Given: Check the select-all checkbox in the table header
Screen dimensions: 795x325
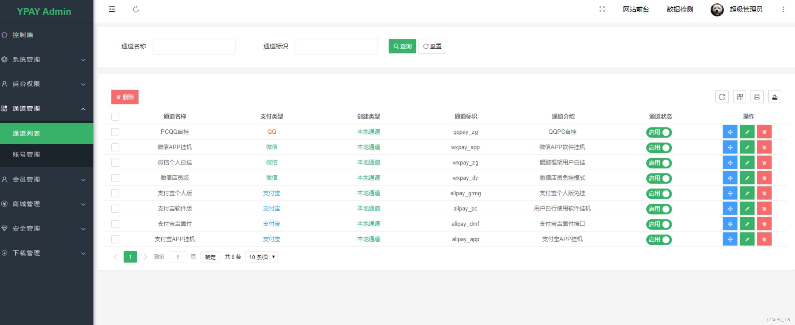Looking at the screenshot, I should (115, 116).
